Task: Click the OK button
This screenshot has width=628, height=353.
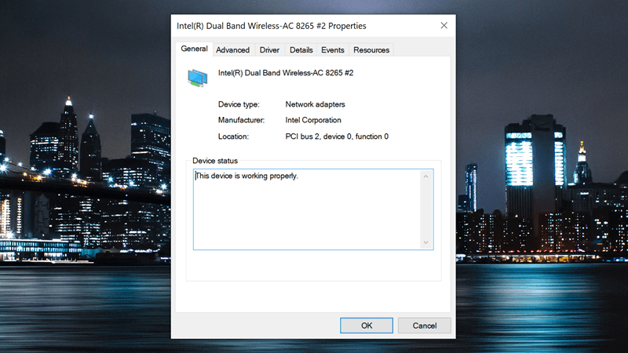Action: point(367,326)
